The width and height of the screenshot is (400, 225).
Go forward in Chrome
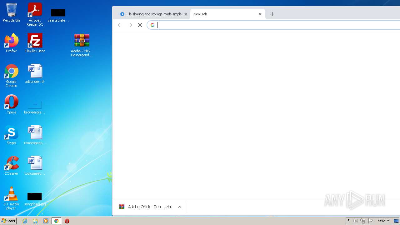tap(130, 25)
